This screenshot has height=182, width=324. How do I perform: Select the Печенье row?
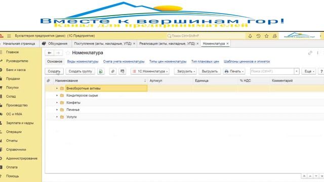(x=184, y=110)
